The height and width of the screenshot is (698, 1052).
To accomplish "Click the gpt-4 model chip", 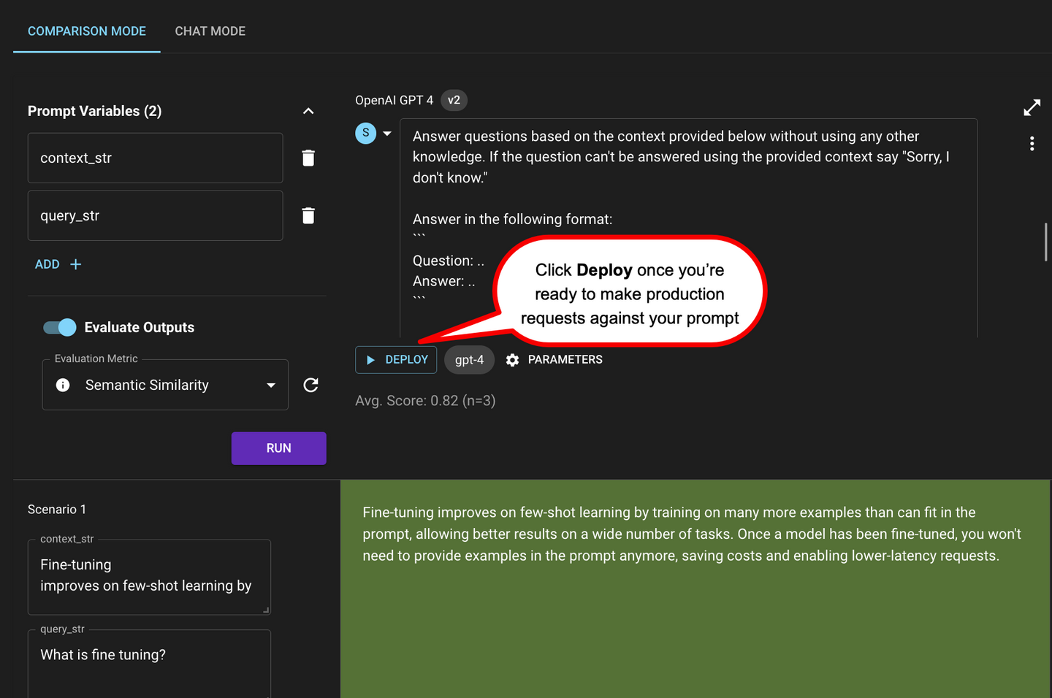I will [469, 360].
